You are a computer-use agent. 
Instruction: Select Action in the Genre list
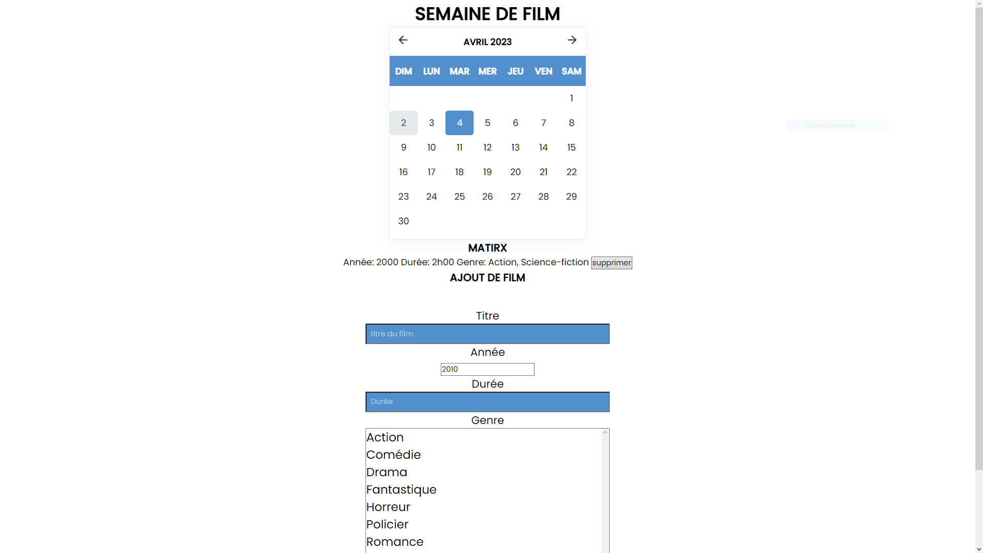coord(385,437)
